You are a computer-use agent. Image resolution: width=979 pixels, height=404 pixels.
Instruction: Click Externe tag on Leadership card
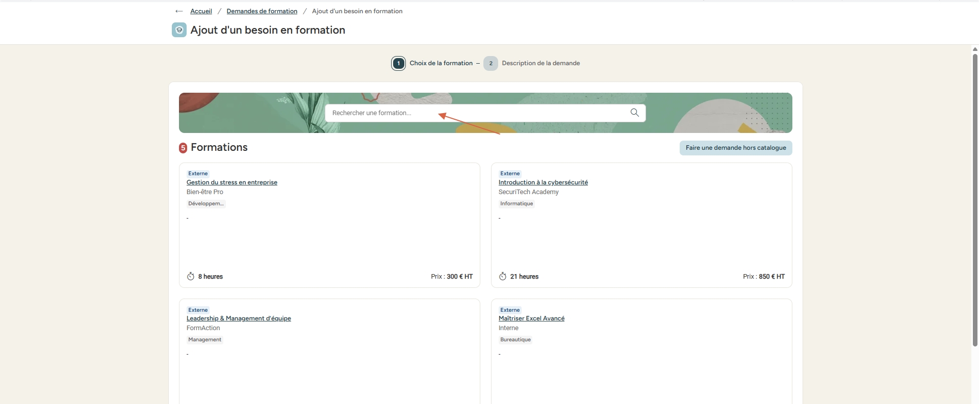(x=198, y=310)
